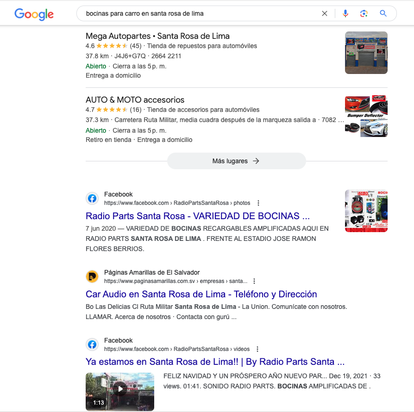
Task: Open Mega Autopartes Santa Rosa de Lima listing
Action: tap(157, 36)
